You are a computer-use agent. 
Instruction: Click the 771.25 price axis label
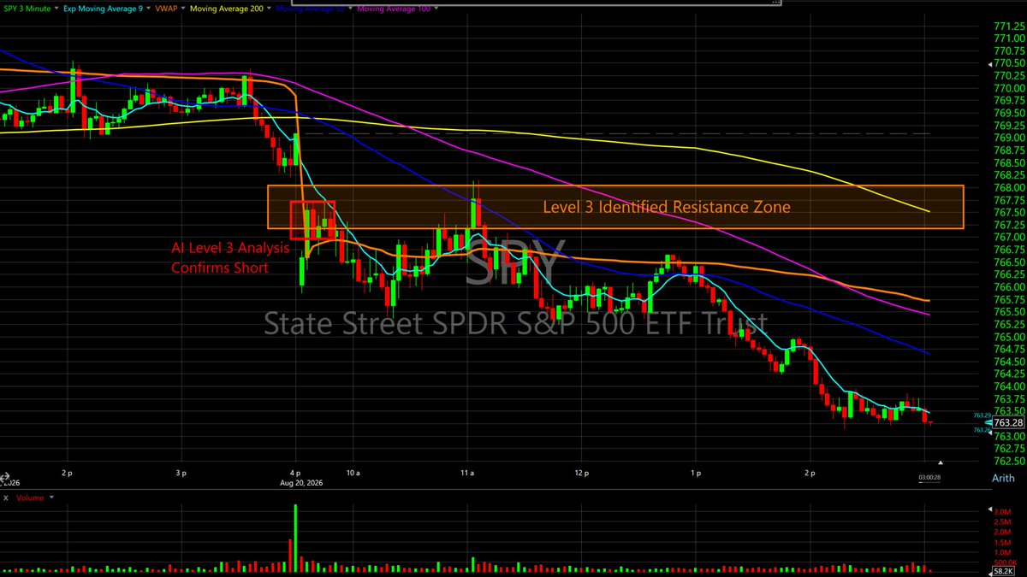point(1009,25)
